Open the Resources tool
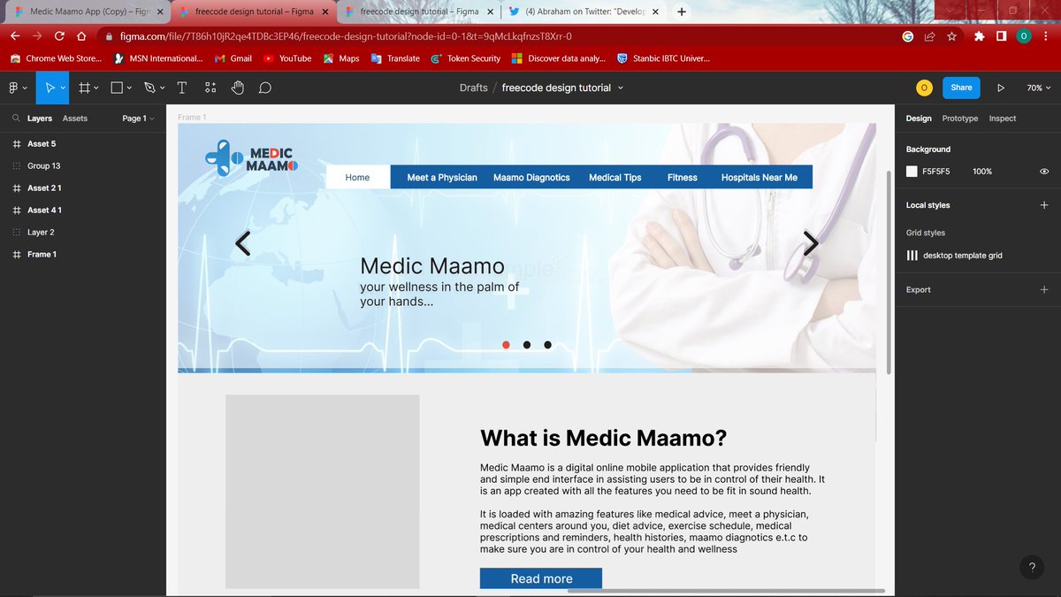Image resolution: width=1061 pixels, height=597 pixels. (x=210, y=88)
